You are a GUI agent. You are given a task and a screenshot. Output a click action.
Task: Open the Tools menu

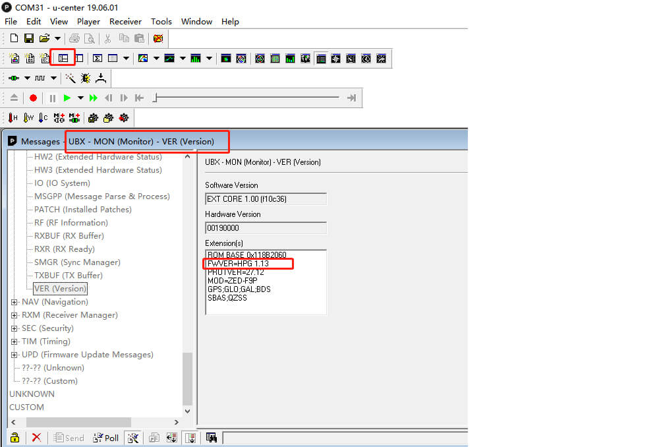click(x=161, y=21)
